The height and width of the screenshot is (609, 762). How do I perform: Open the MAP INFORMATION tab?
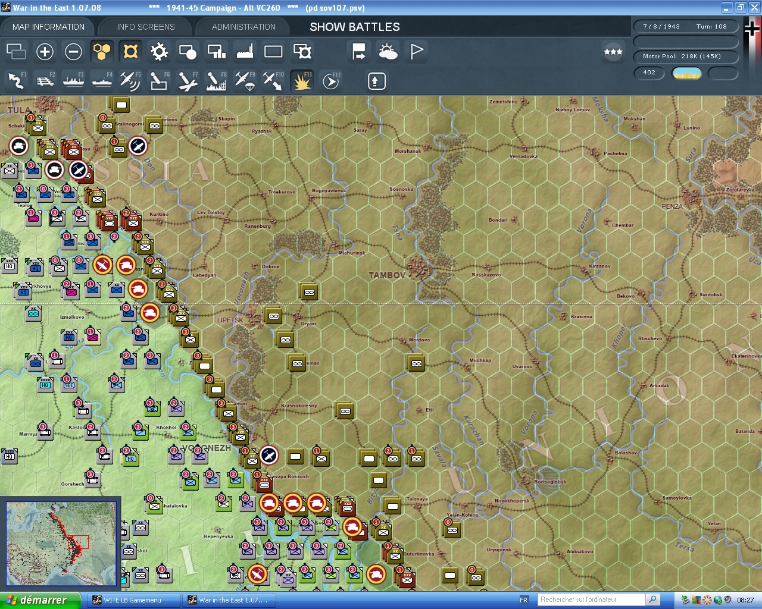pyautogui.click(x=48, y=27)
